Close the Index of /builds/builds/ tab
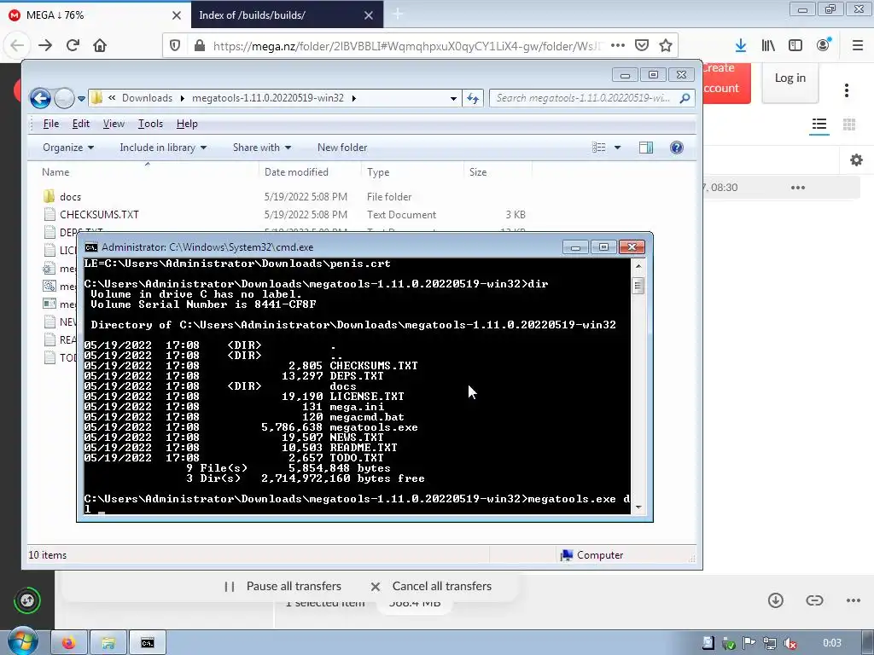Screen dimensions: 874x655 (369, 15)
